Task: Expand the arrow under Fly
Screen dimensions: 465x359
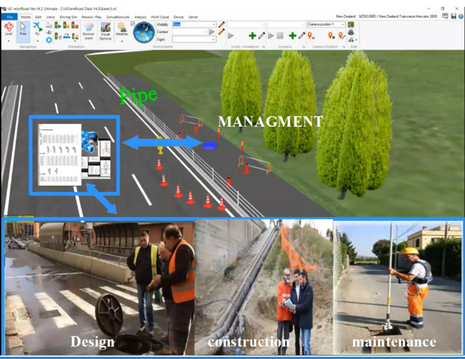Action: (x=38, y=40)
